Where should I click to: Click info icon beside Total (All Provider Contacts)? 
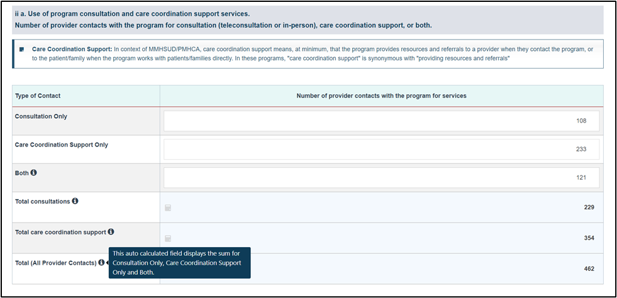[101, 262]
